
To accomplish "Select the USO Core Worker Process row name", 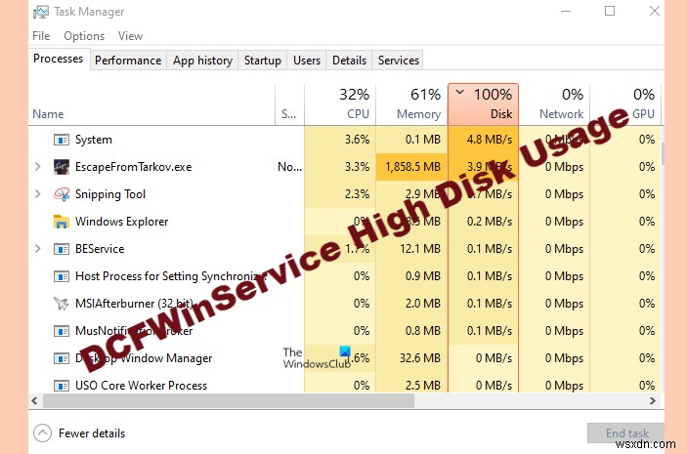I will pyautogui.click(x=141, y=386).
